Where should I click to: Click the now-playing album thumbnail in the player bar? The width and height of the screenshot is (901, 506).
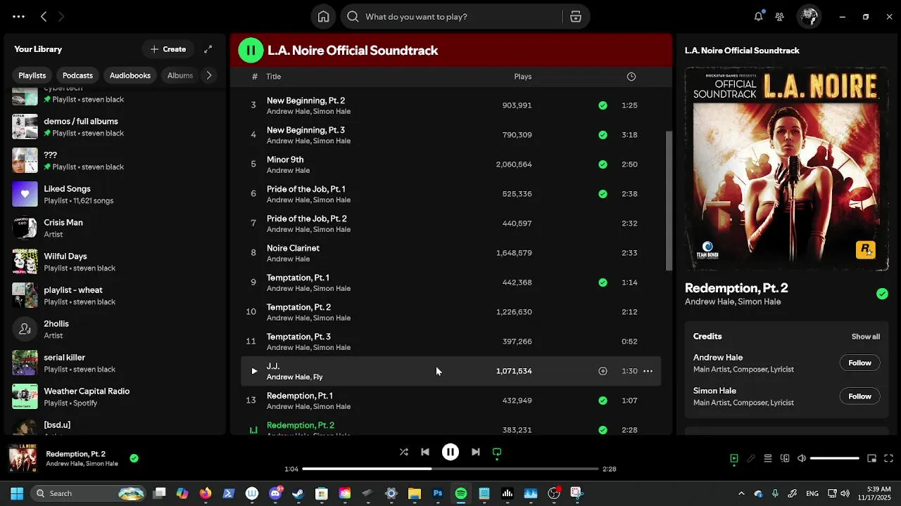(x=23, y=458)
